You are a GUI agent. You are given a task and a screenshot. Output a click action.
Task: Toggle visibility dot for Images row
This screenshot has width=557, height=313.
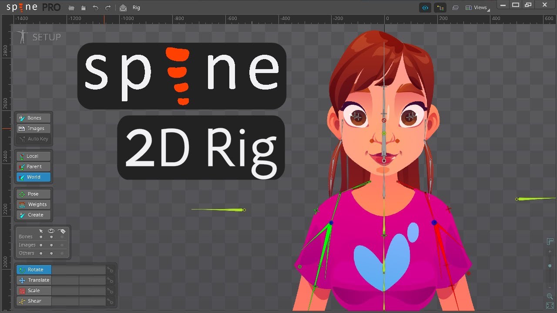tap(51, 245)
